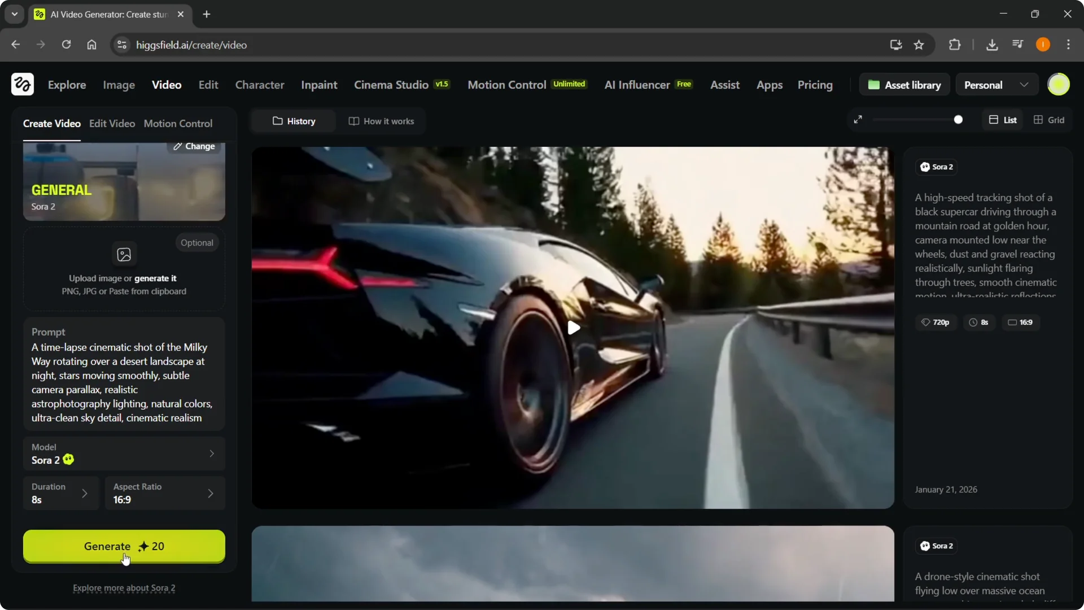The height and width of the screenshot is (610, 1084).
Task: Open the Personal workspace dropdown
Action: [996, 85]
